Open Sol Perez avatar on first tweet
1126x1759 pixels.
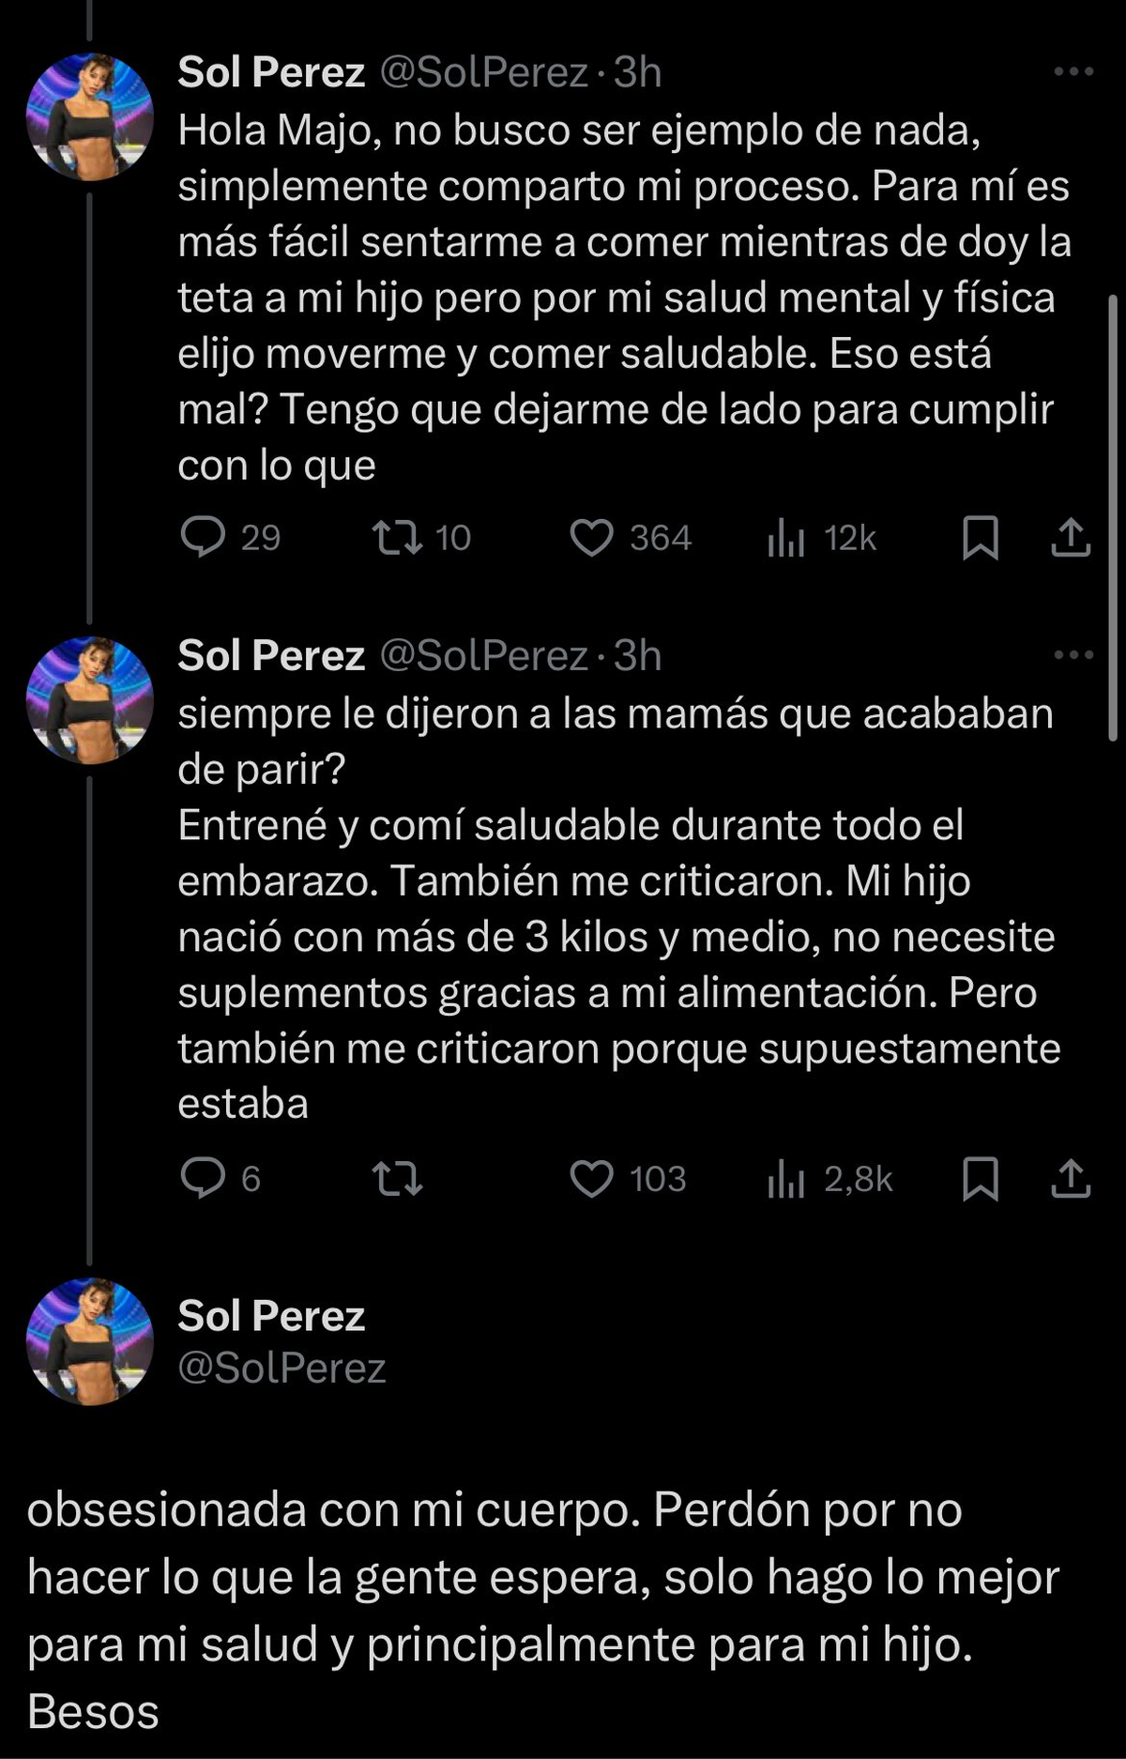pos(89,116)
